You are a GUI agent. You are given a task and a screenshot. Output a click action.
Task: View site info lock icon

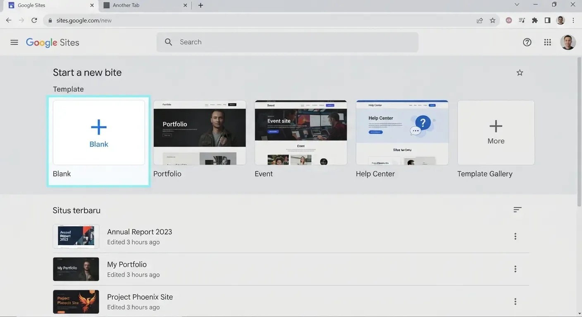50,20
